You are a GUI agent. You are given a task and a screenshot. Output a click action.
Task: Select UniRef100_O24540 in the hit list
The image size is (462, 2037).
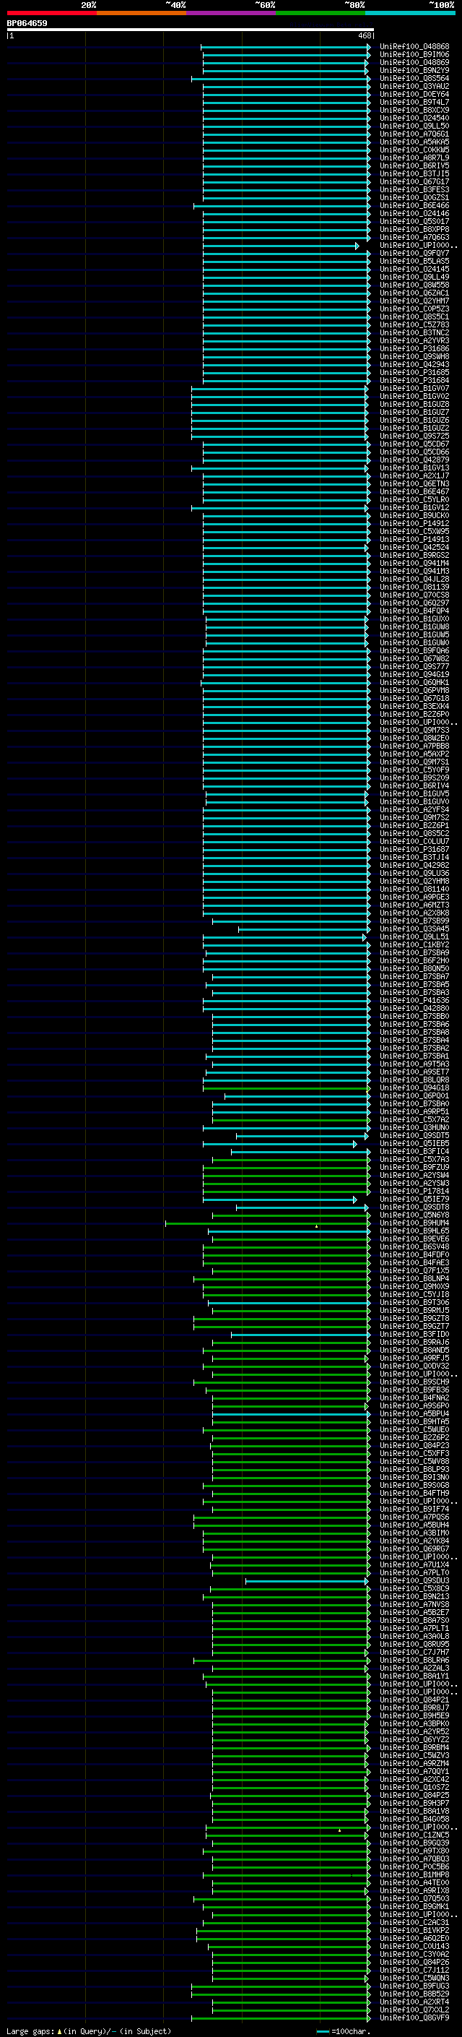tap(414, 118)
